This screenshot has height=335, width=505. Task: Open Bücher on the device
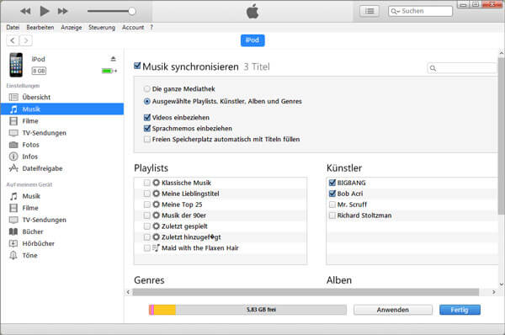pos(61,231)
